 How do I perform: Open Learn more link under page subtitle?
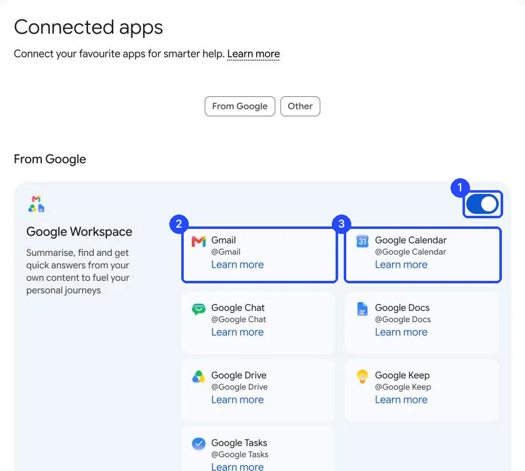(254, 54)
